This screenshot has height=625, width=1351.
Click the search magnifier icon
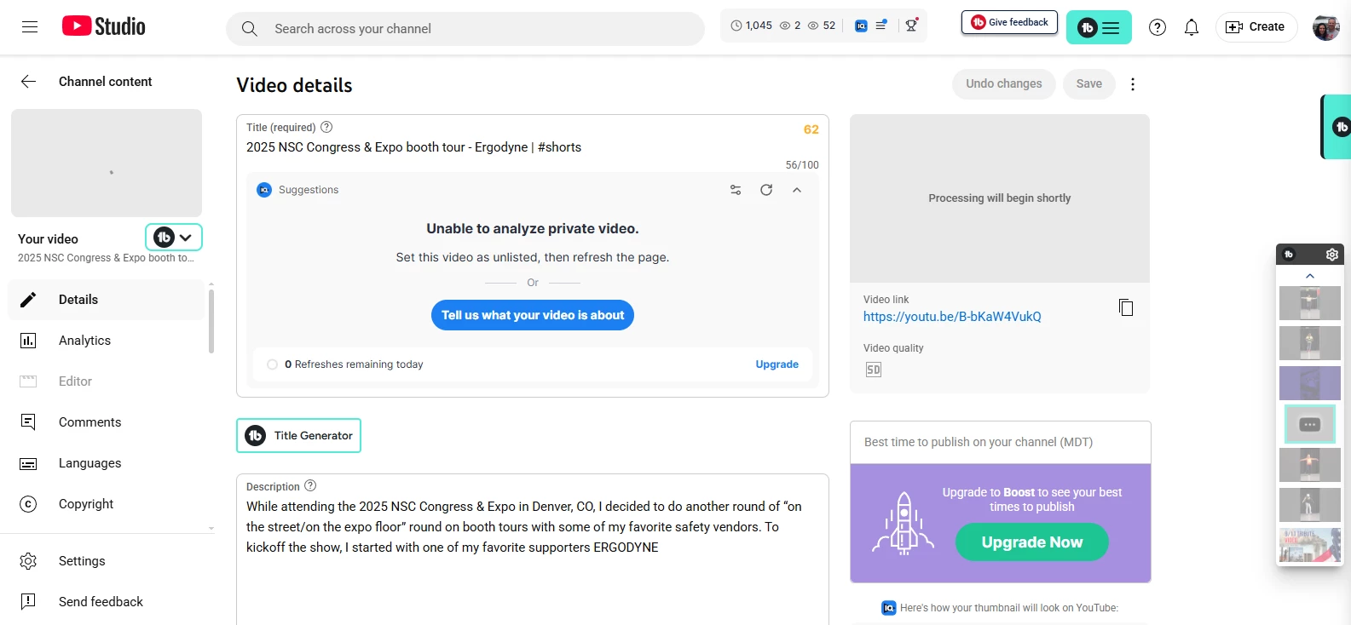[249, 29]
